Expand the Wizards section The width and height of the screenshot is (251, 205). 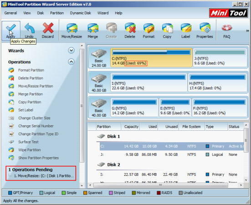[71, 51]
